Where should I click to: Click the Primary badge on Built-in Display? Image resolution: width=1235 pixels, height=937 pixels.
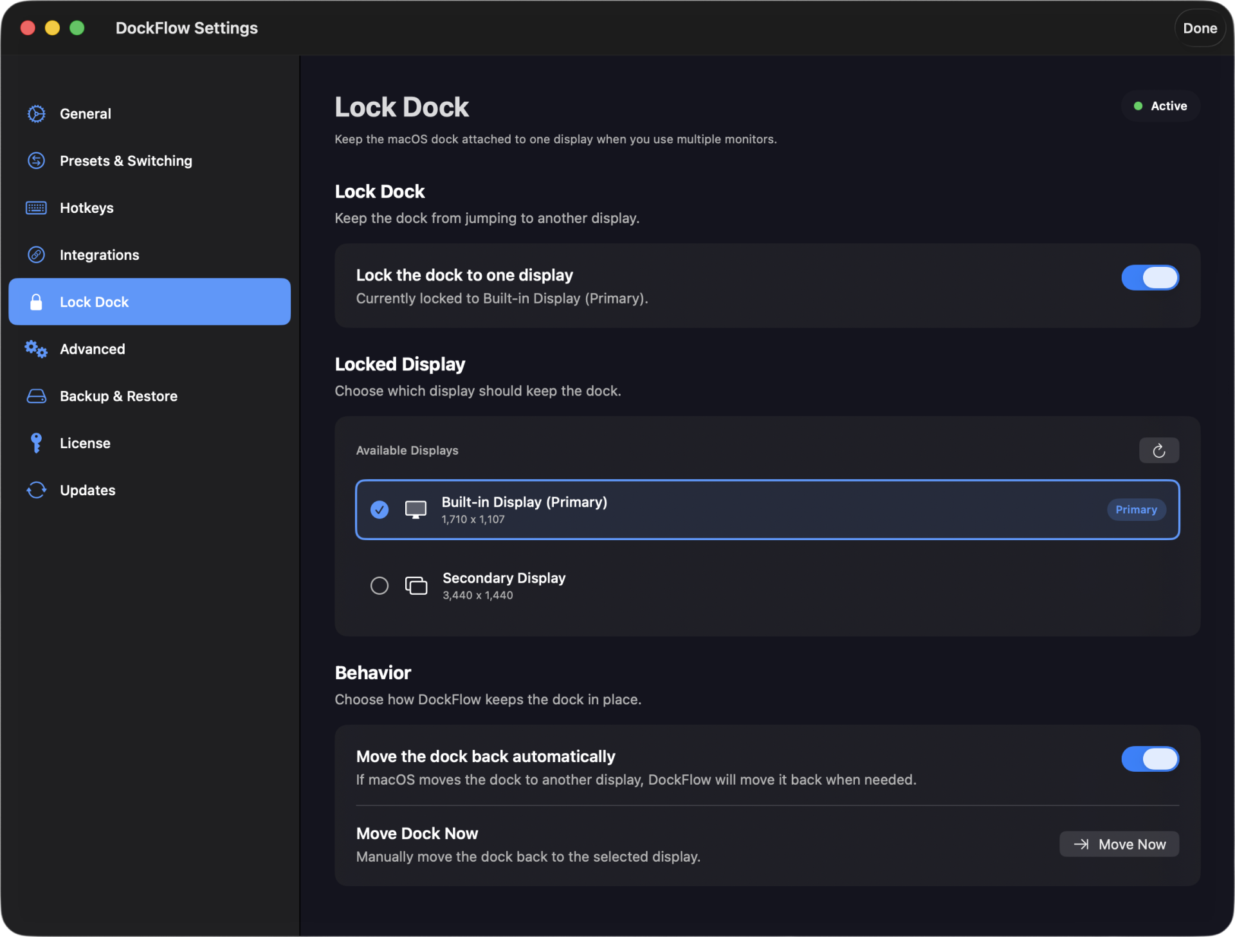point(1136,510)
